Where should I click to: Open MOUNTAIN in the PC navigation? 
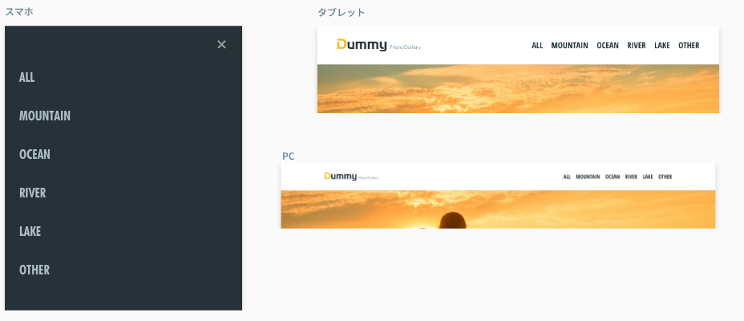point(588,177)
